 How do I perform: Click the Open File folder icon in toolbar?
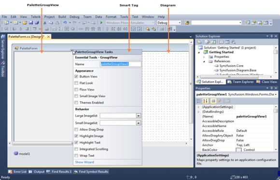pos(25,23)
